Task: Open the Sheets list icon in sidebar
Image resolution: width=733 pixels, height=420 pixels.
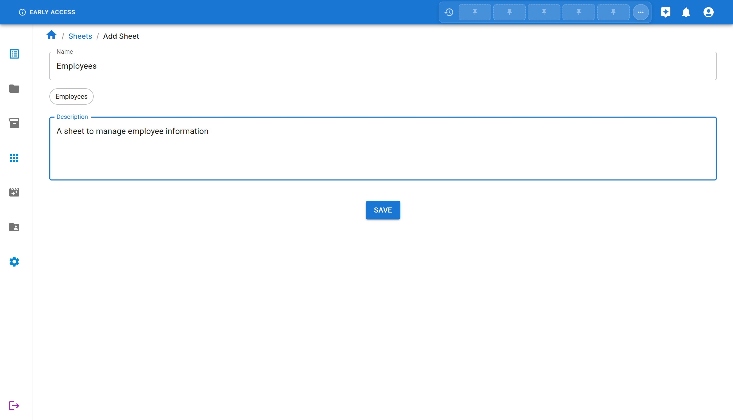Action: 14,54
